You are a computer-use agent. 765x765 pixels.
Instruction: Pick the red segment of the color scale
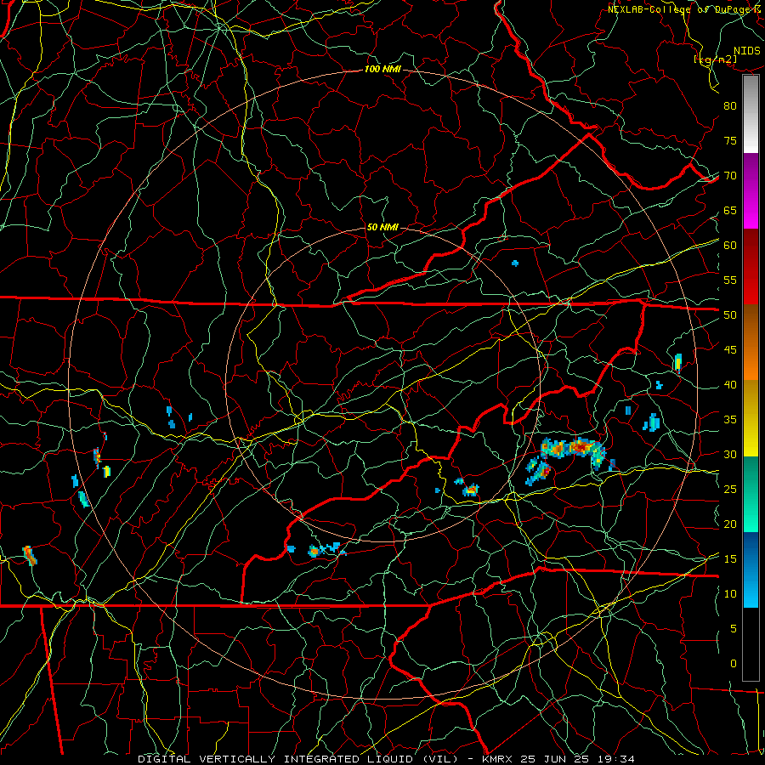click(x=751, y=267)
